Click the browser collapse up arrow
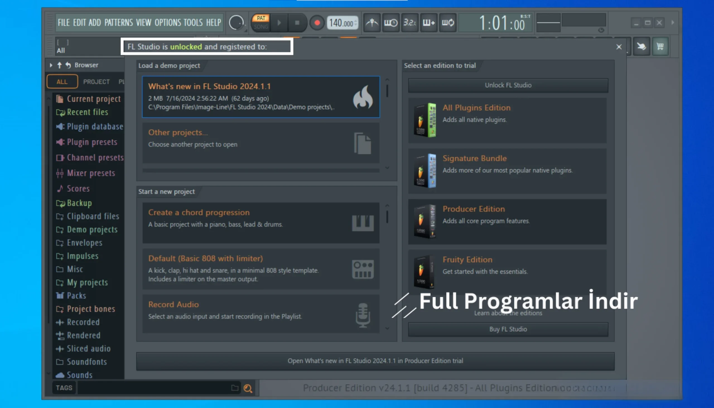Screen dimensions: 714x408 pyautogui.click(x=59, y=65)
